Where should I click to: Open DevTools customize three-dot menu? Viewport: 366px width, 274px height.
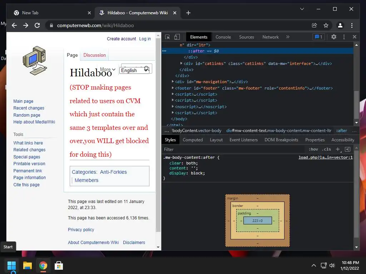click(344, 37)
